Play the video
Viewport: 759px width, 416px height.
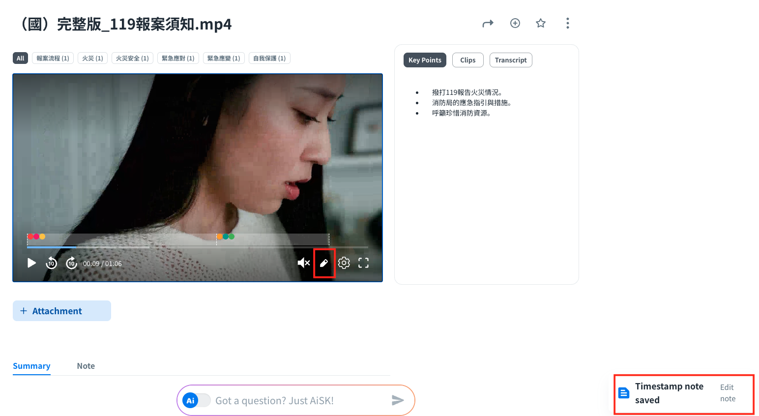[x=31, y=263]
